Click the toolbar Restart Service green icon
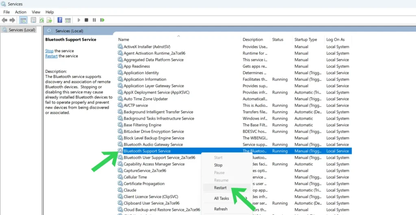416x215 pixels. coord(102,20)
